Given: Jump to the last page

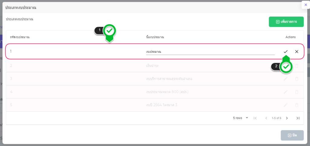Looking at the screenshot, I should point(298,118).
